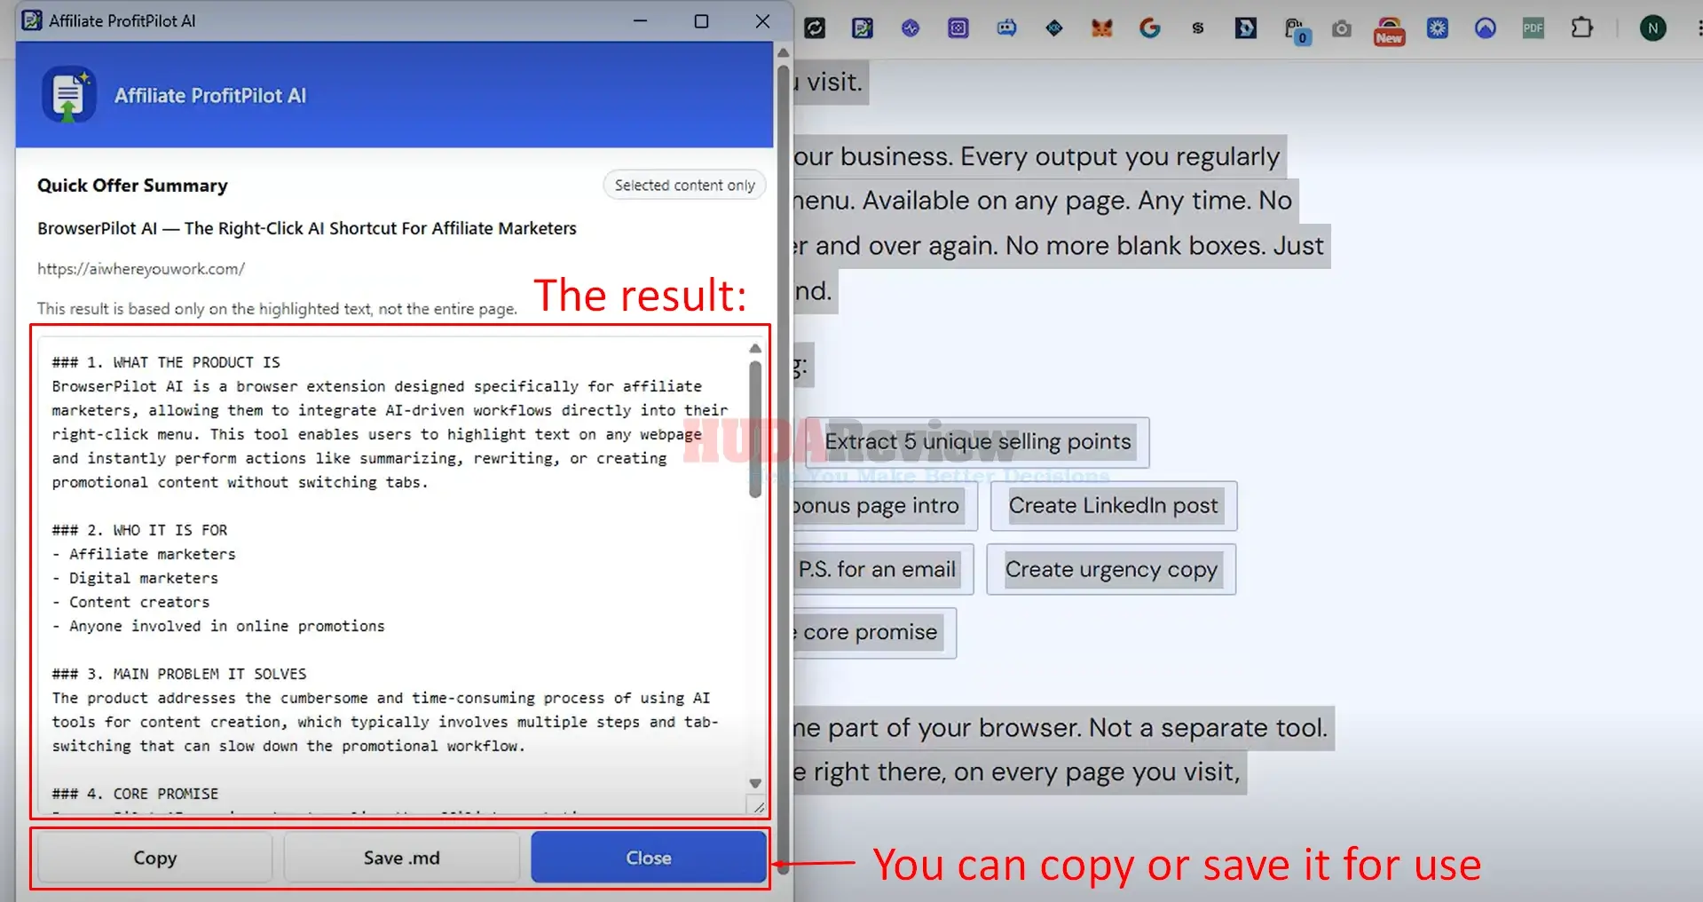Click '### 4. CORE PROMISE' line

[x=135, y=794]
